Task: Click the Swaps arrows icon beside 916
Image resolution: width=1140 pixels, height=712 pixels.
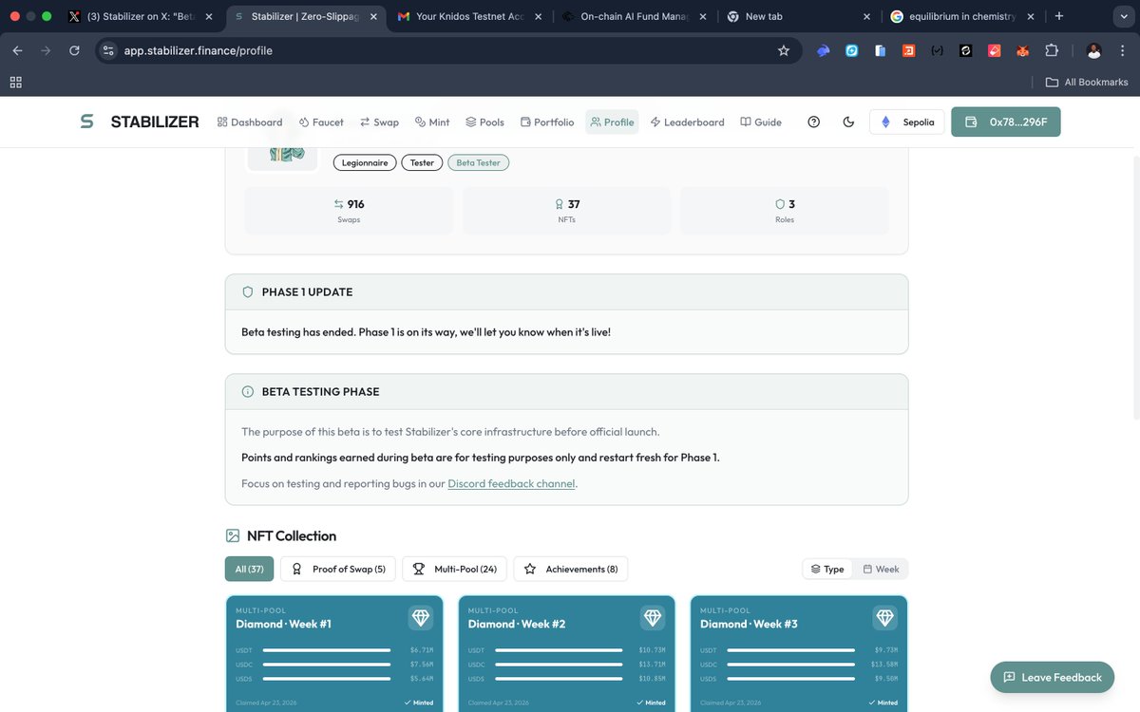Action: pos(339,204)
